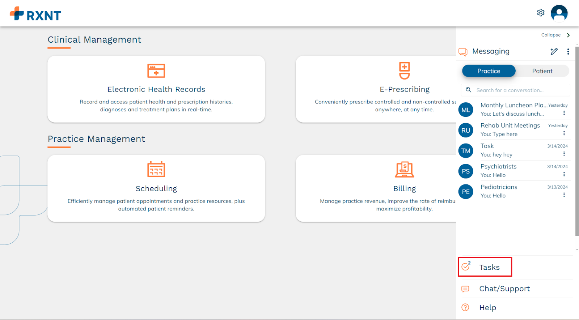579x320 pixels.
Task: Click the E-Prescribing prescription icon
Action: click(x=405, y=71)
